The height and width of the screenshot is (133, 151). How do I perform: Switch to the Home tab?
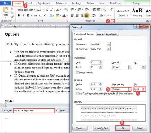(x=18, y=3)
